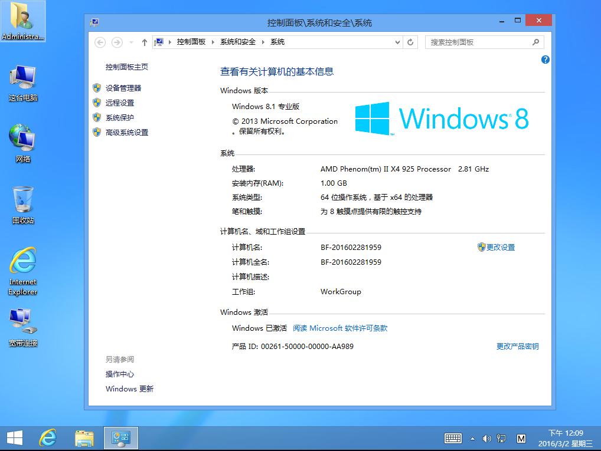This screenshot has width=601, height=451.
Task: Open 高级系统设置 in the sidebar
Action: tap(127, 133)
